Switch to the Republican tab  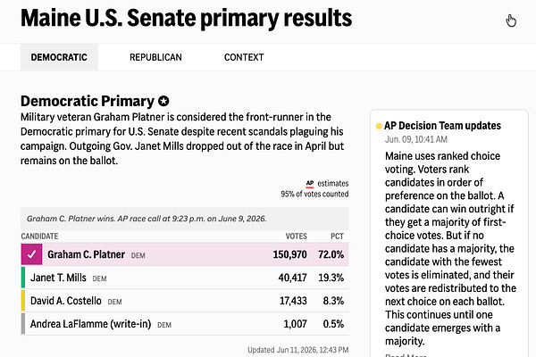[155, 57]
